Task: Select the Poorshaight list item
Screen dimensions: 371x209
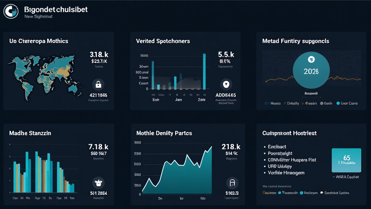Action: [280, 153]
